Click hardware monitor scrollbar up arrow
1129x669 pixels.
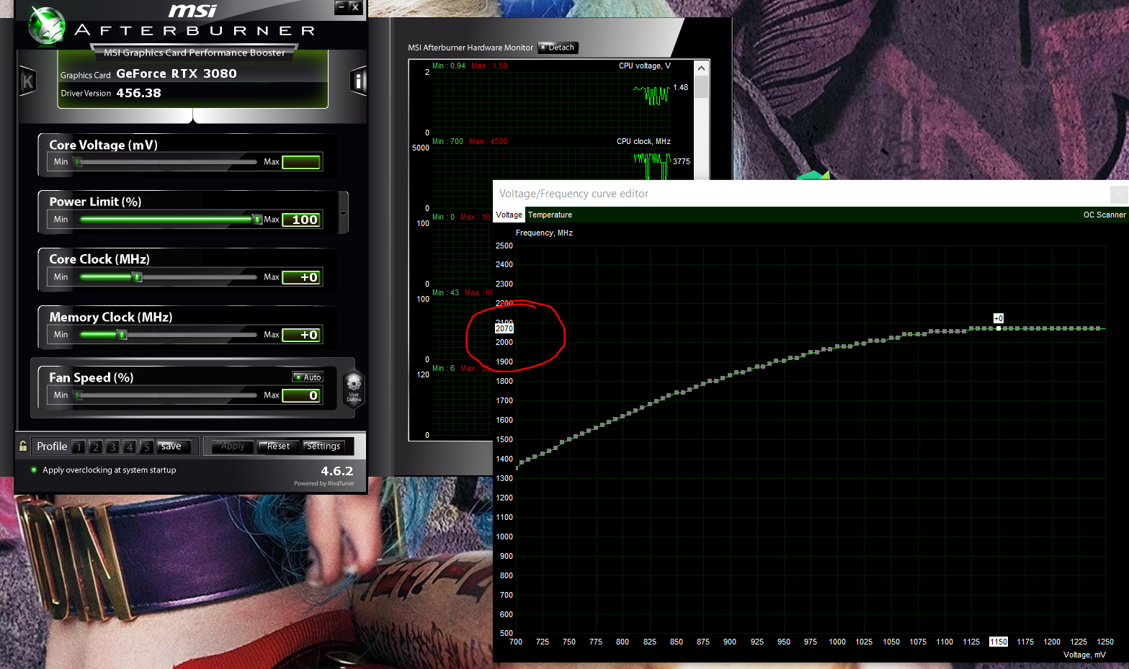[702, 68]
